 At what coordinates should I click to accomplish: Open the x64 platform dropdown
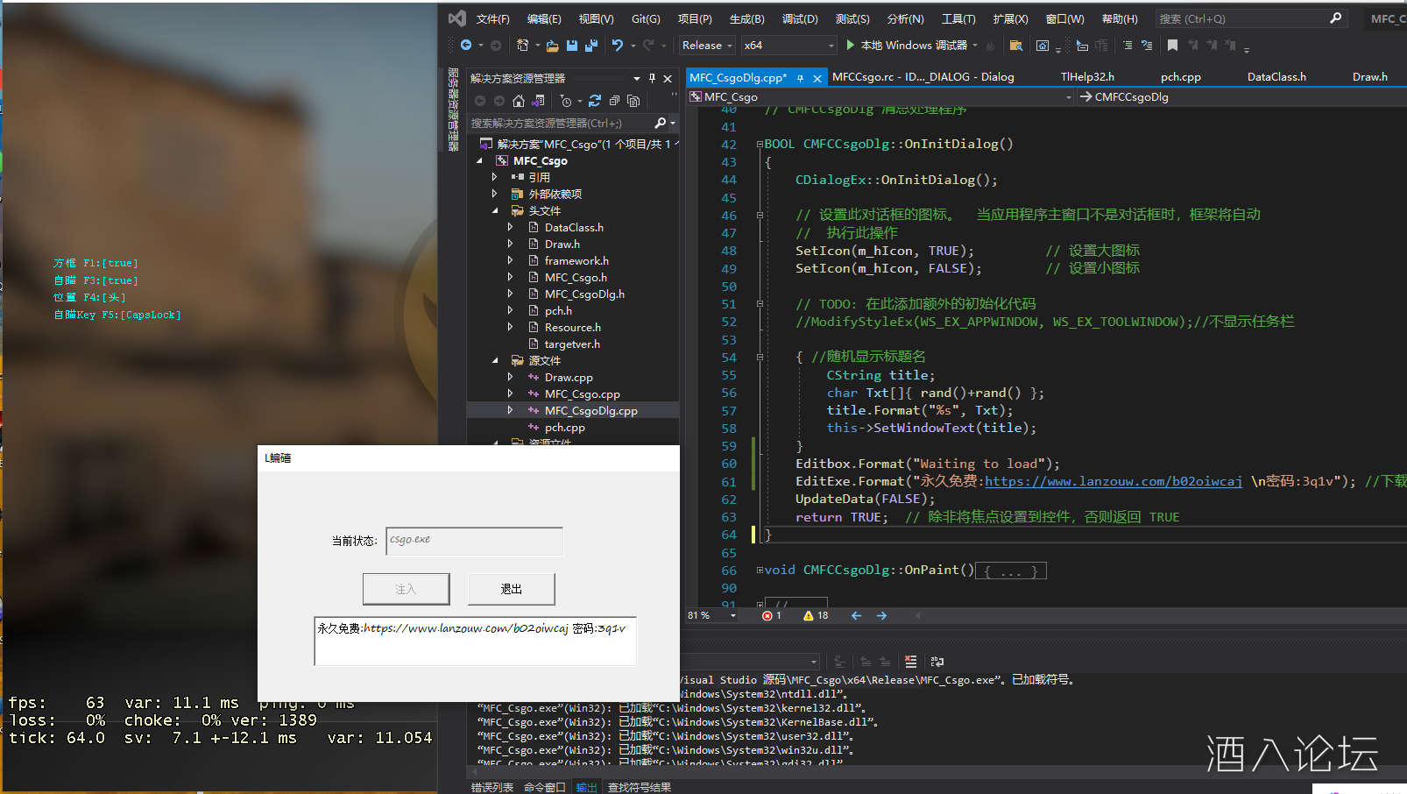pos(789,46)
